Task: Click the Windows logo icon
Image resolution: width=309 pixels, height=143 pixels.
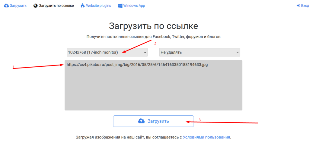Action: pyautogui.click(x=120, y=6)
